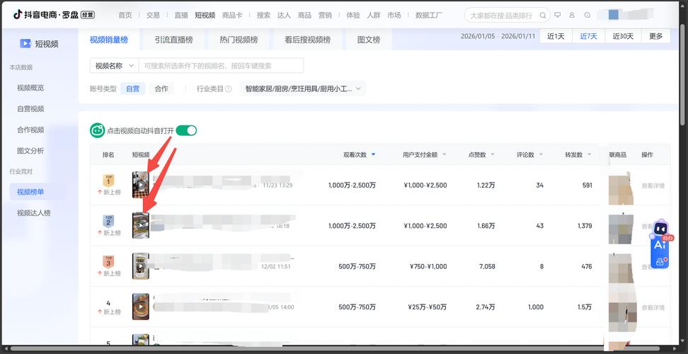Viewport: 688px width, 354px height.
Task: Click the 短视频 video icon in the sidebar
Action: [25, 44]
